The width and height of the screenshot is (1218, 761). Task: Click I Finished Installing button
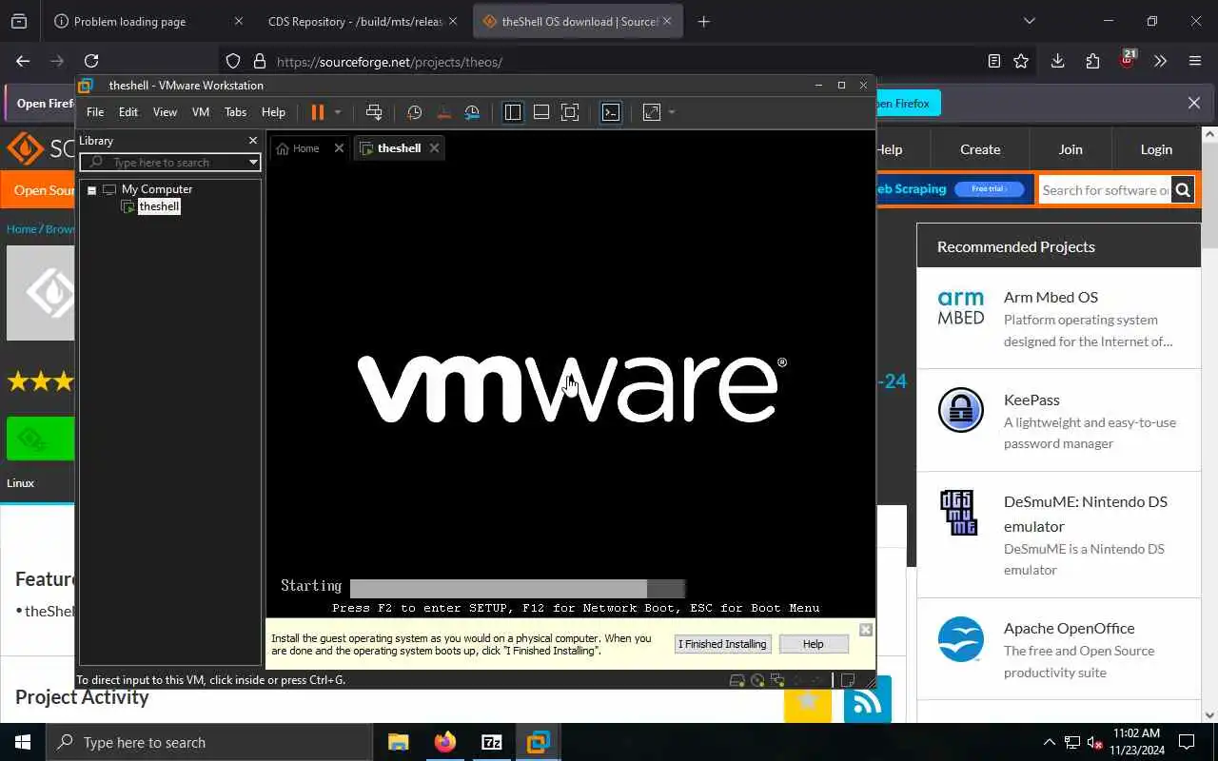click(x=722, y=644)
